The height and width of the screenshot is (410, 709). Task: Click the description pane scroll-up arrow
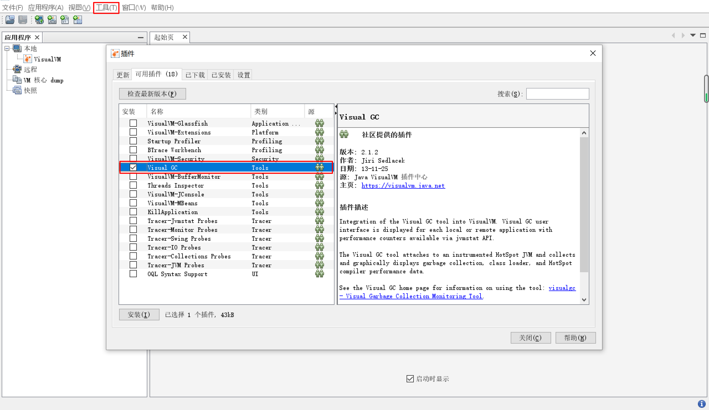coord(584,133)
